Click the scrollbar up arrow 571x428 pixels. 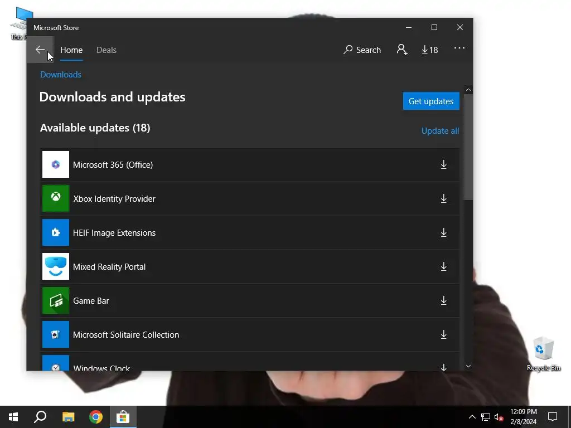click(x=468, y=90)
